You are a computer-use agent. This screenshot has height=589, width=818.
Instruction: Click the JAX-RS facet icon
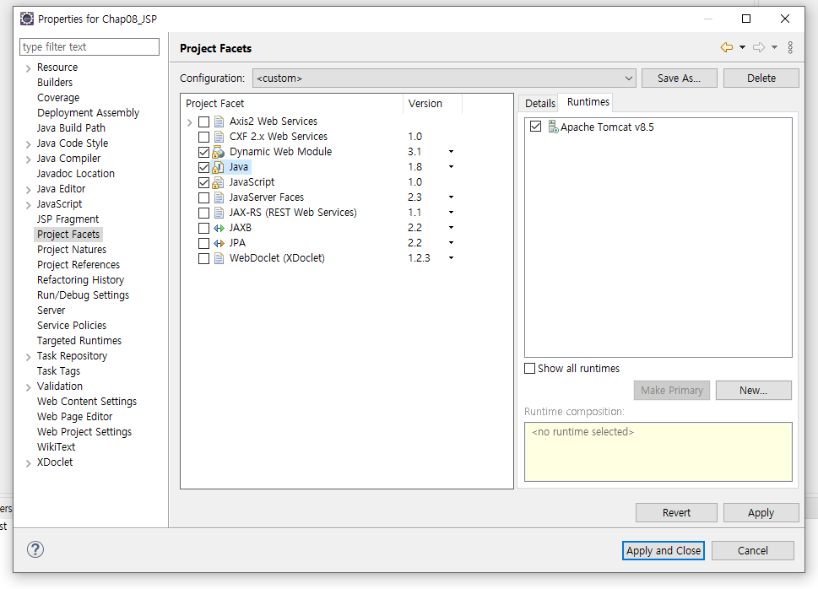(219, 213)
